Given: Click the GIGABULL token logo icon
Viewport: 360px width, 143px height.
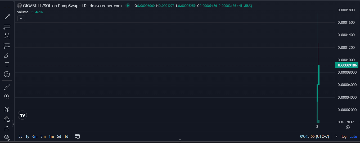Looking at the screenshot, I should coord(20,6).
